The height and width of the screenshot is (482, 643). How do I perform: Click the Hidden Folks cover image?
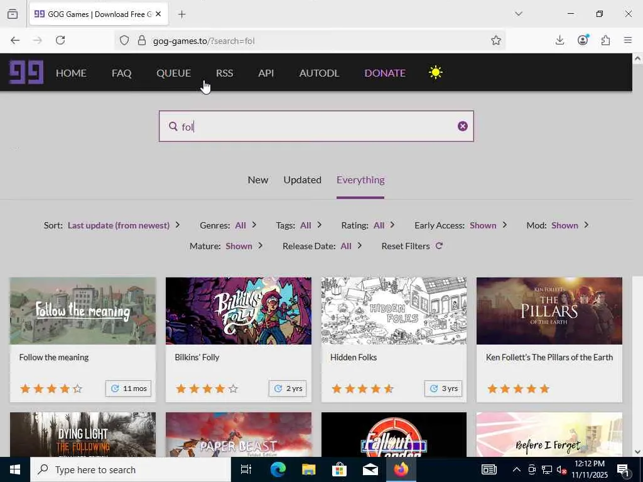[x=394, y=311]
